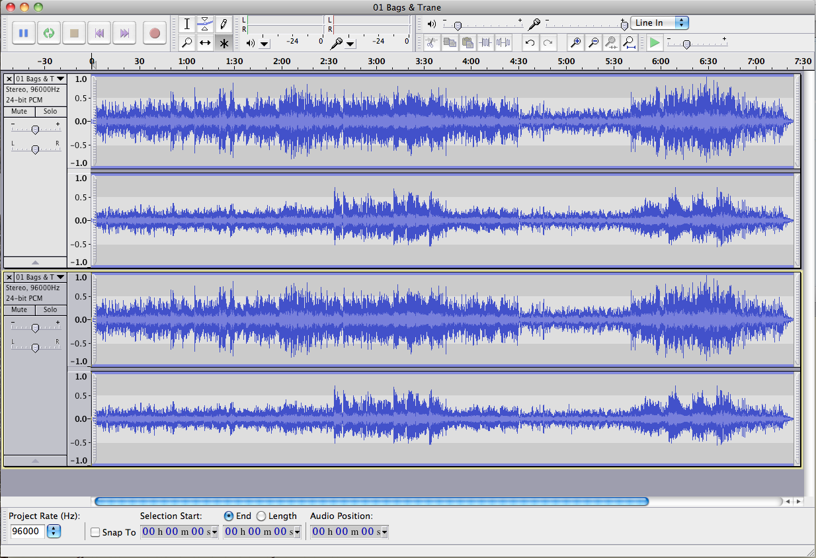Click the Silence audio icon
This screenshot has width=816, height=558.
tap(504, 43)
